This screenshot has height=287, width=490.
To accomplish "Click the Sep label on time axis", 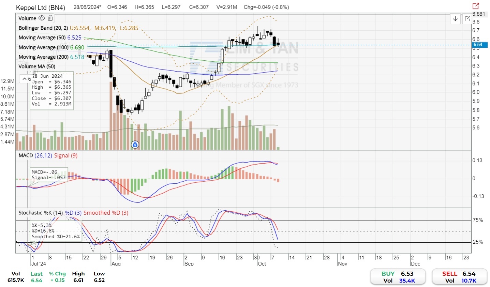I will [189, 264].
